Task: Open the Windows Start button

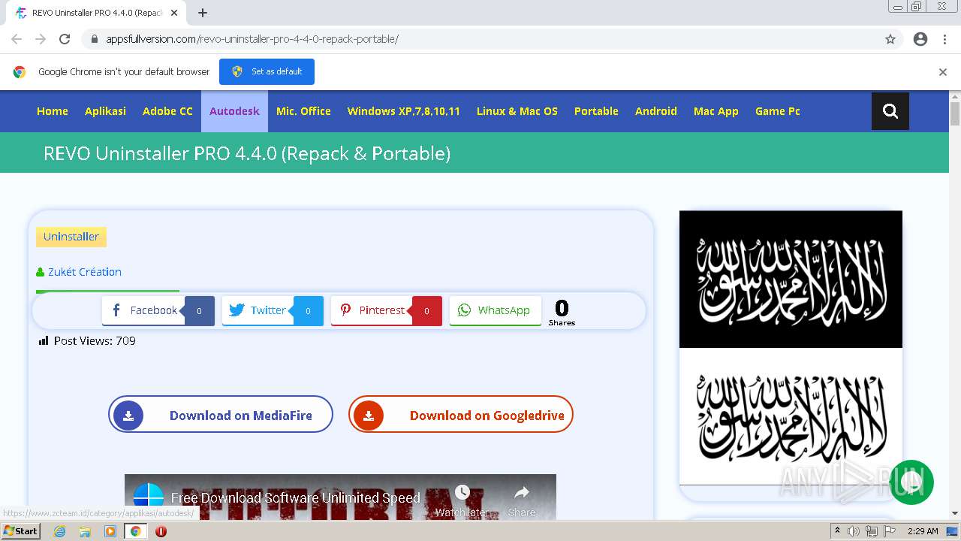Action: coord(21,531)
